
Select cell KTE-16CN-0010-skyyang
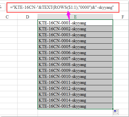[x=75, y=76]
